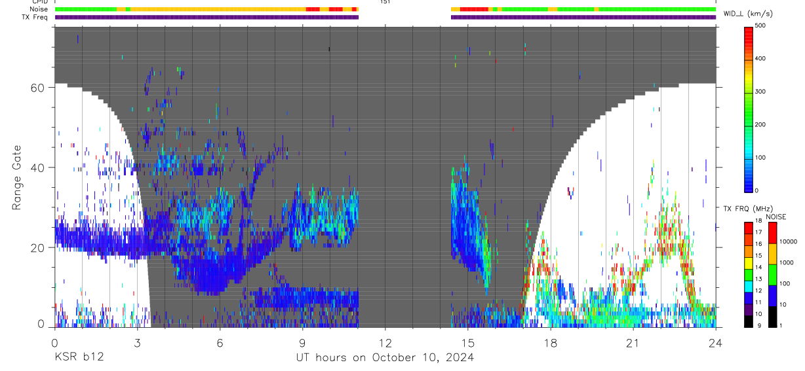Click the 'TX Freq' row label at top
The width and height of the screenshot is (805, 371).
click(x=33, y=17)
